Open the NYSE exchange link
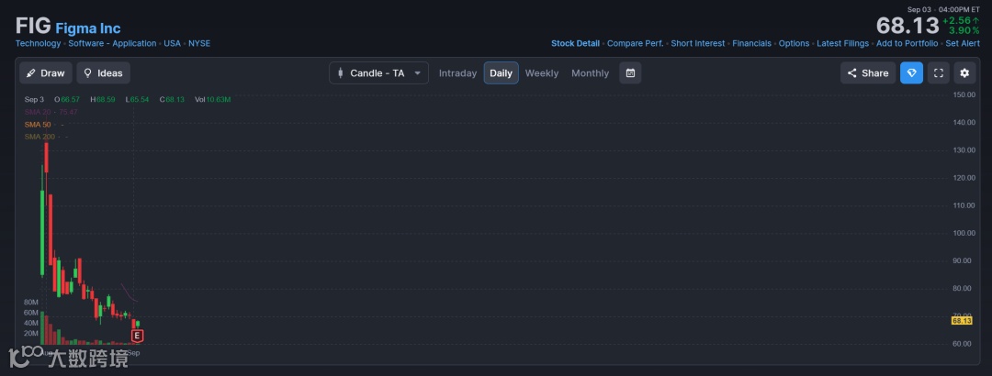992x376 pixels. pyautogui.click(x=199, y=44)
